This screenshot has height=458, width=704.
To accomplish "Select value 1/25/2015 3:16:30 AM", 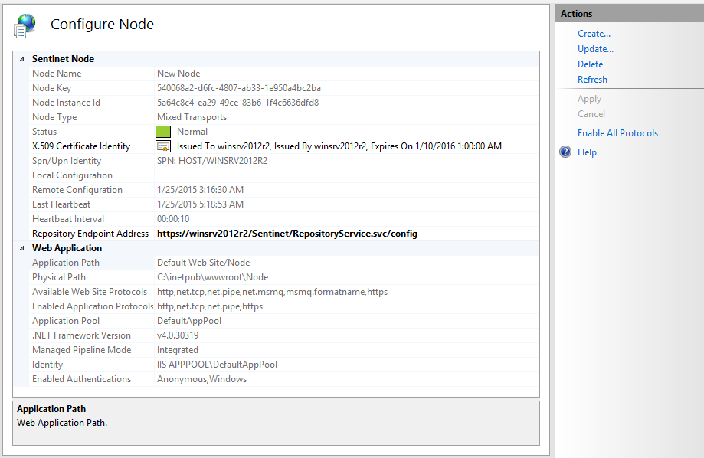I will [200, 190].
